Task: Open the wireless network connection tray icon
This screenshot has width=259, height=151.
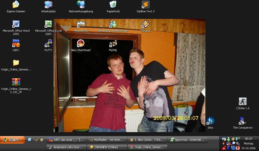Action: click(238, 139)
